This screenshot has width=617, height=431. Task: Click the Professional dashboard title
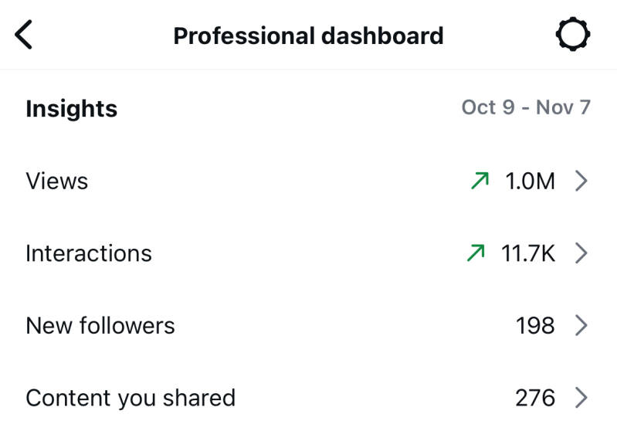(308, 36)
